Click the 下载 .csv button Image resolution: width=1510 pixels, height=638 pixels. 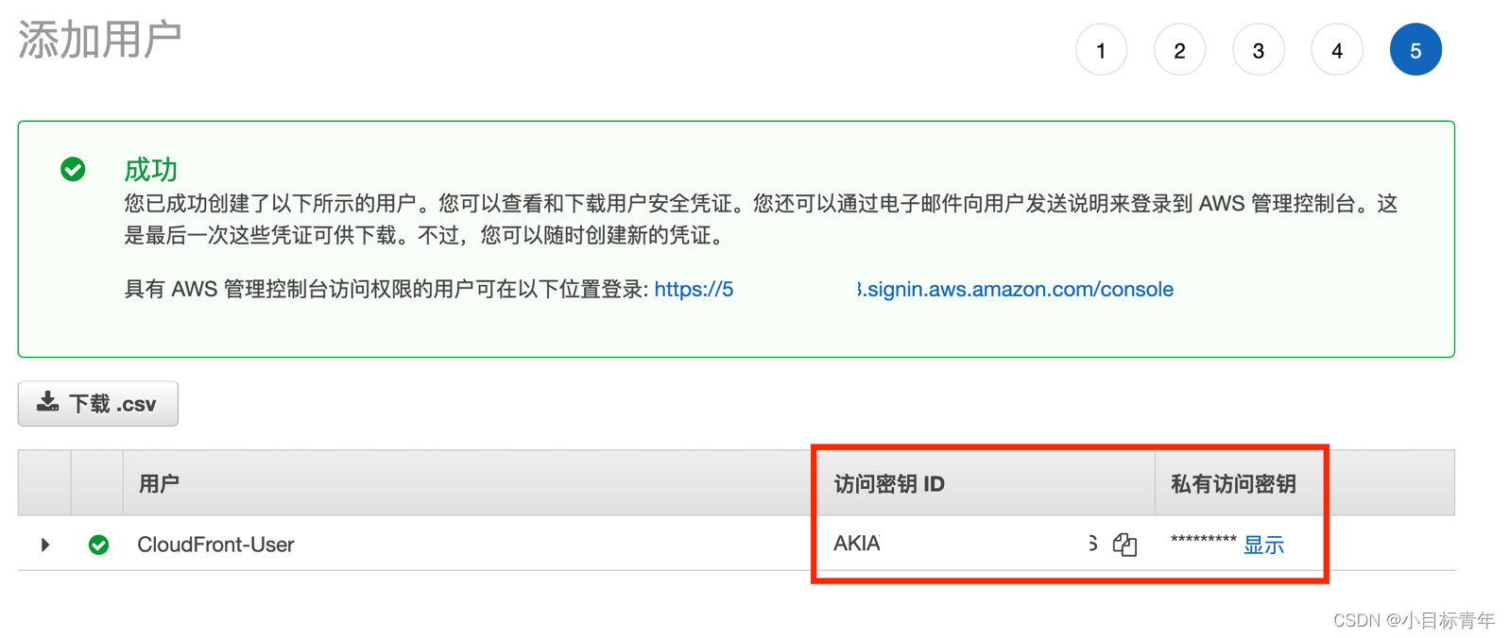click(97, 403)
